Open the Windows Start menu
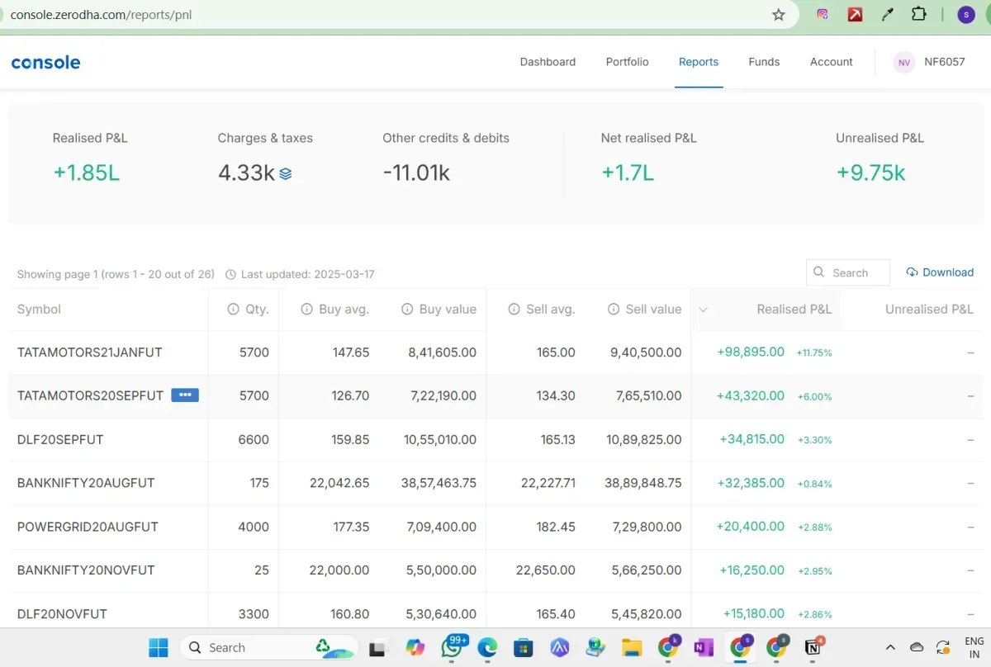This screenshot has height=667, width=991. pyautogui.click(x=159, y=647)
